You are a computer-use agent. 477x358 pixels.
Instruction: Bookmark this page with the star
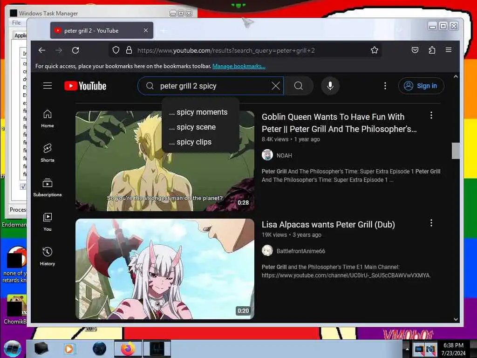[375, 50]
